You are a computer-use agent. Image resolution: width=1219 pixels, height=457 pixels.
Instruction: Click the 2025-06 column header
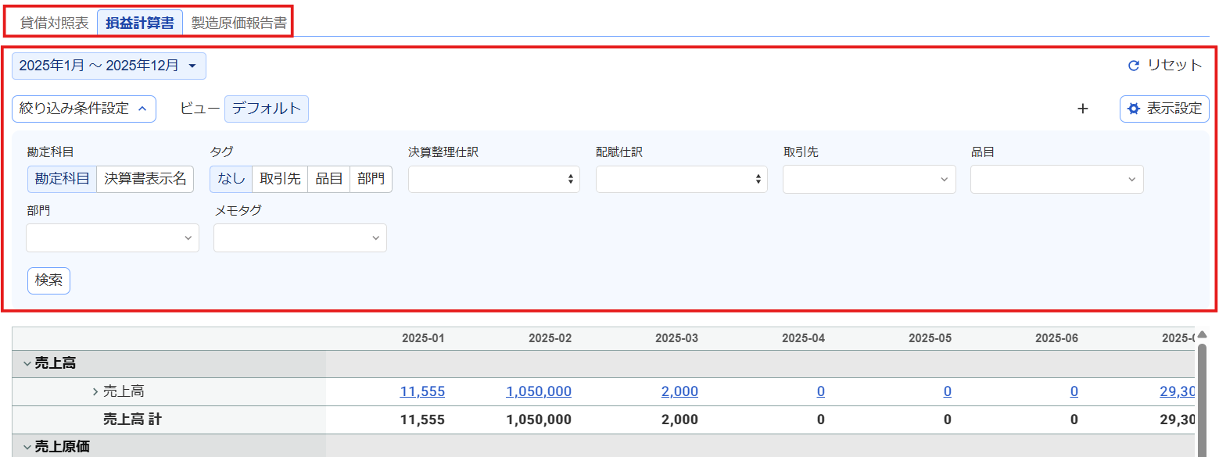[x=1056, y=338]
